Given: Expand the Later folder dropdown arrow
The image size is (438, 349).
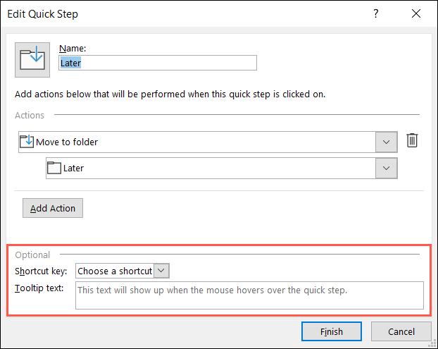Looking at the screenshot, I should point(385,168).
